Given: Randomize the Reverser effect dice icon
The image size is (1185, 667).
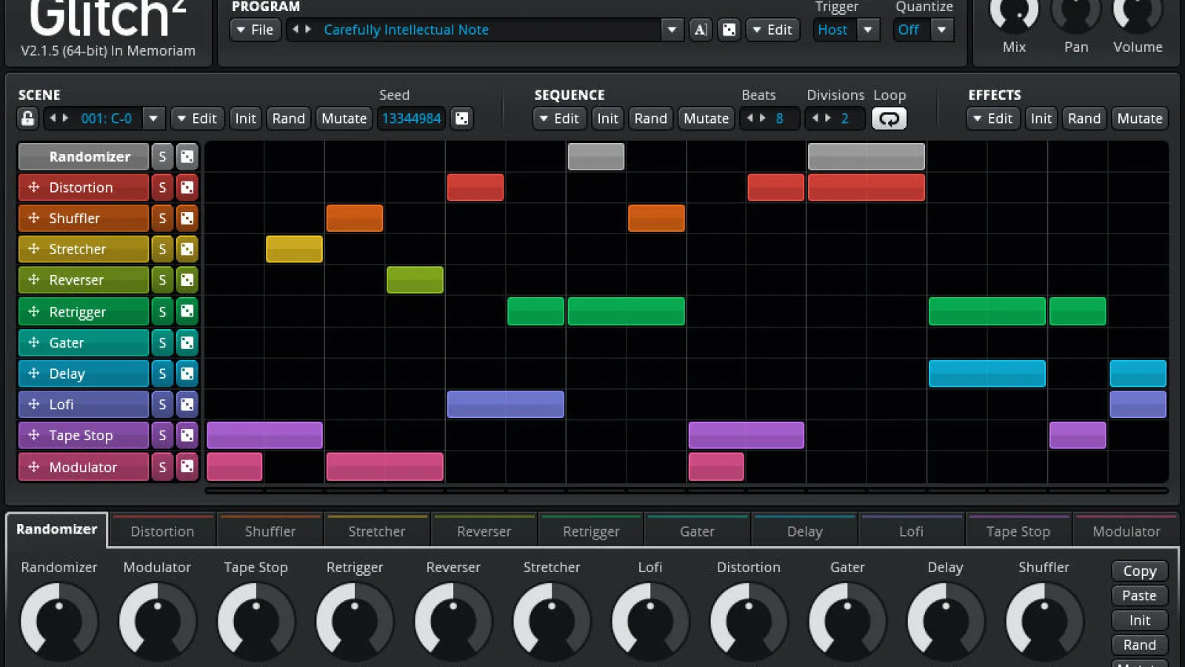Looking at the screenshot, I should [187, 280].
